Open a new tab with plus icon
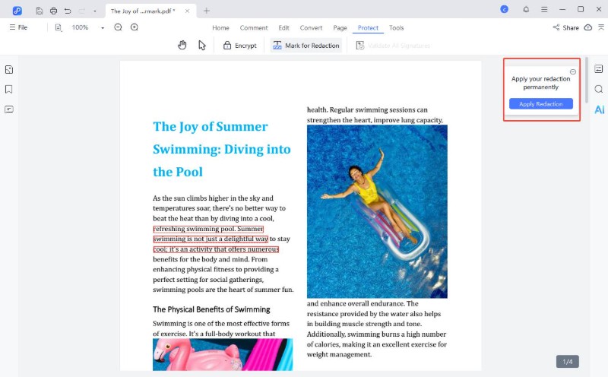Image resolution: width=608 pixels, height=377 pixels. (x=207, y=11)
